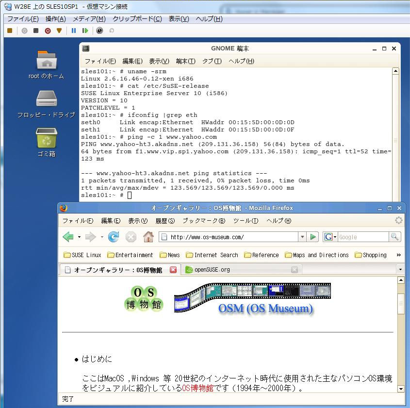Open the タブ(T) menu in GNOME terminal
This screenshot has height=408, width=410.
point(212,61)
